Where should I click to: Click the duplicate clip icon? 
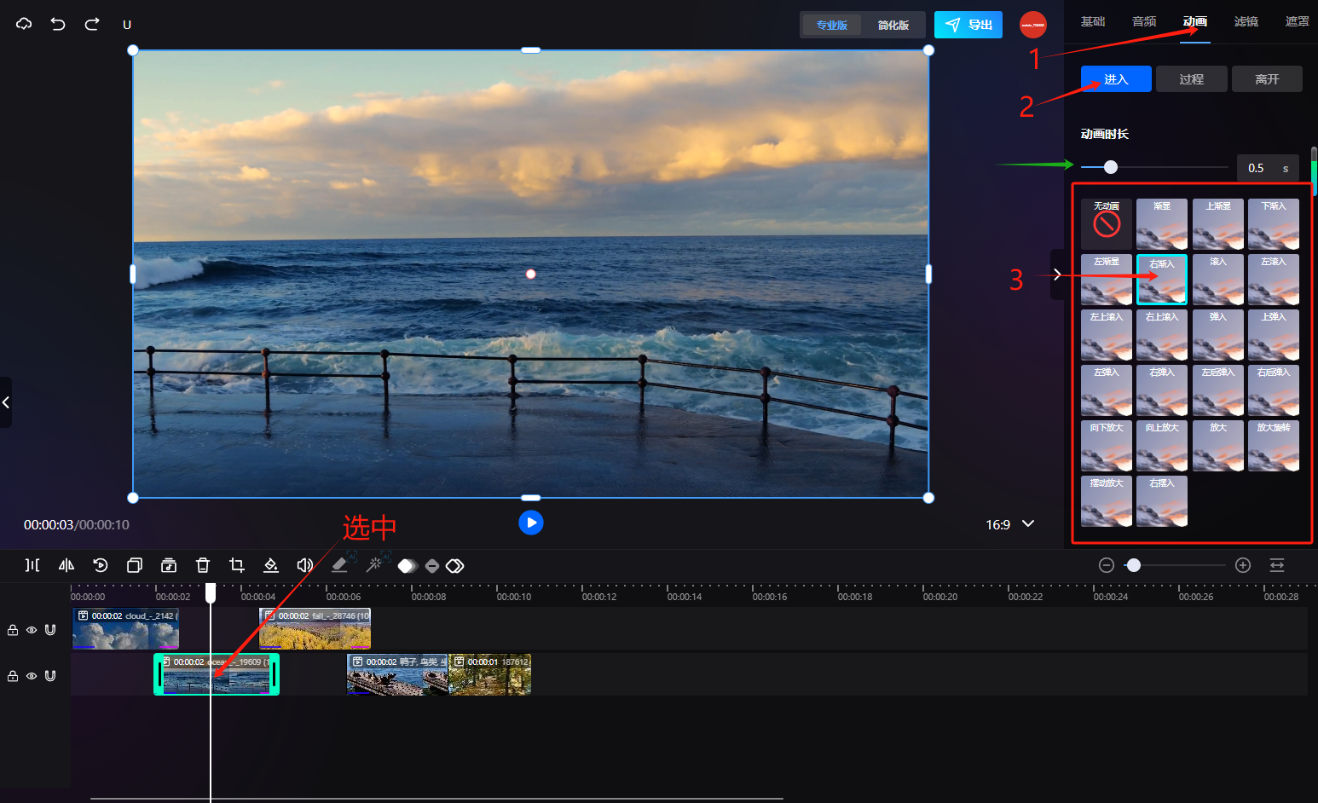point(135,565)
